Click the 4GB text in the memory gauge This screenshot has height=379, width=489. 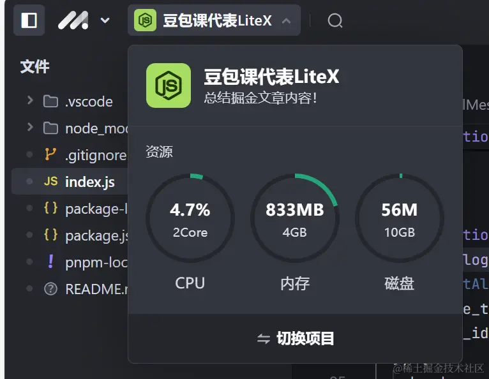click(x=295, y=232)
